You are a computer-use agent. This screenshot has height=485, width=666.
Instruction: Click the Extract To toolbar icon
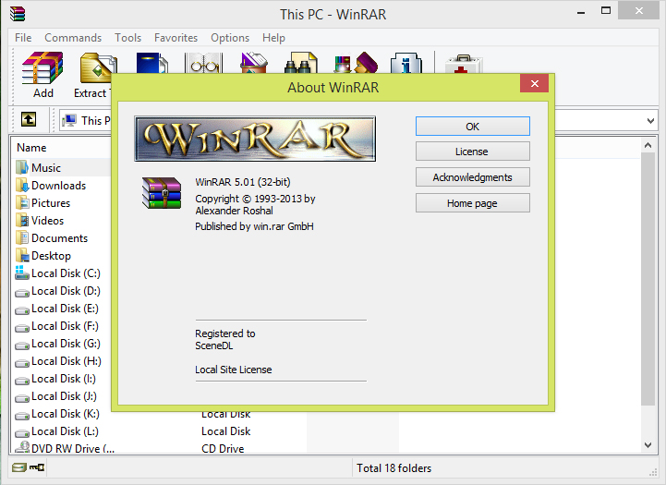click(98, 68)
